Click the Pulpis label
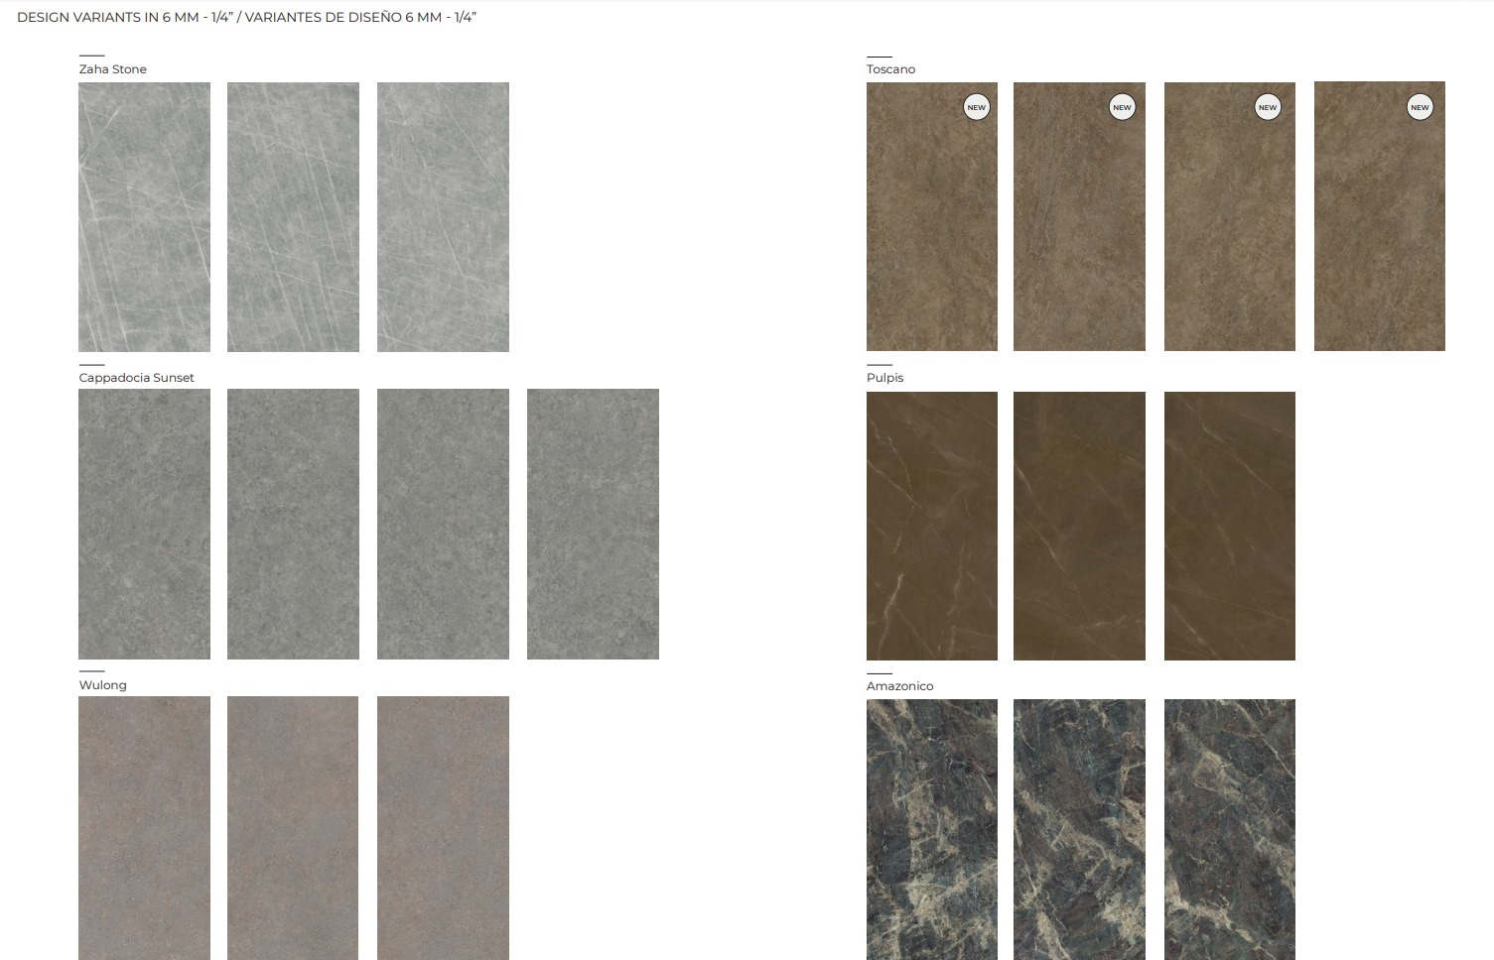This screenshot has height=960, width=1494. (x=885, y=378)
